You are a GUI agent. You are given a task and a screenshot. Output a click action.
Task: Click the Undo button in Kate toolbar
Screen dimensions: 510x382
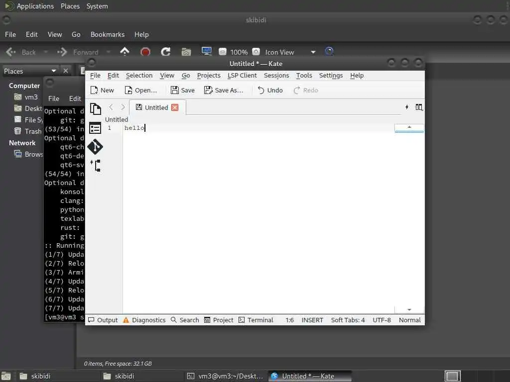(x=270, y=91)
